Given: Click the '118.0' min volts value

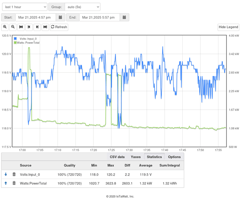Looking at the screenshot, I should (x=94, y=174).
